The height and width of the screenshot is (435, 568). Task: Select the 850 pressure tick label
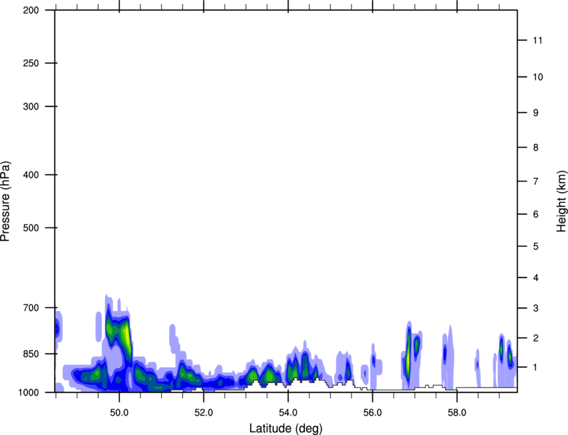click(31, 354)
